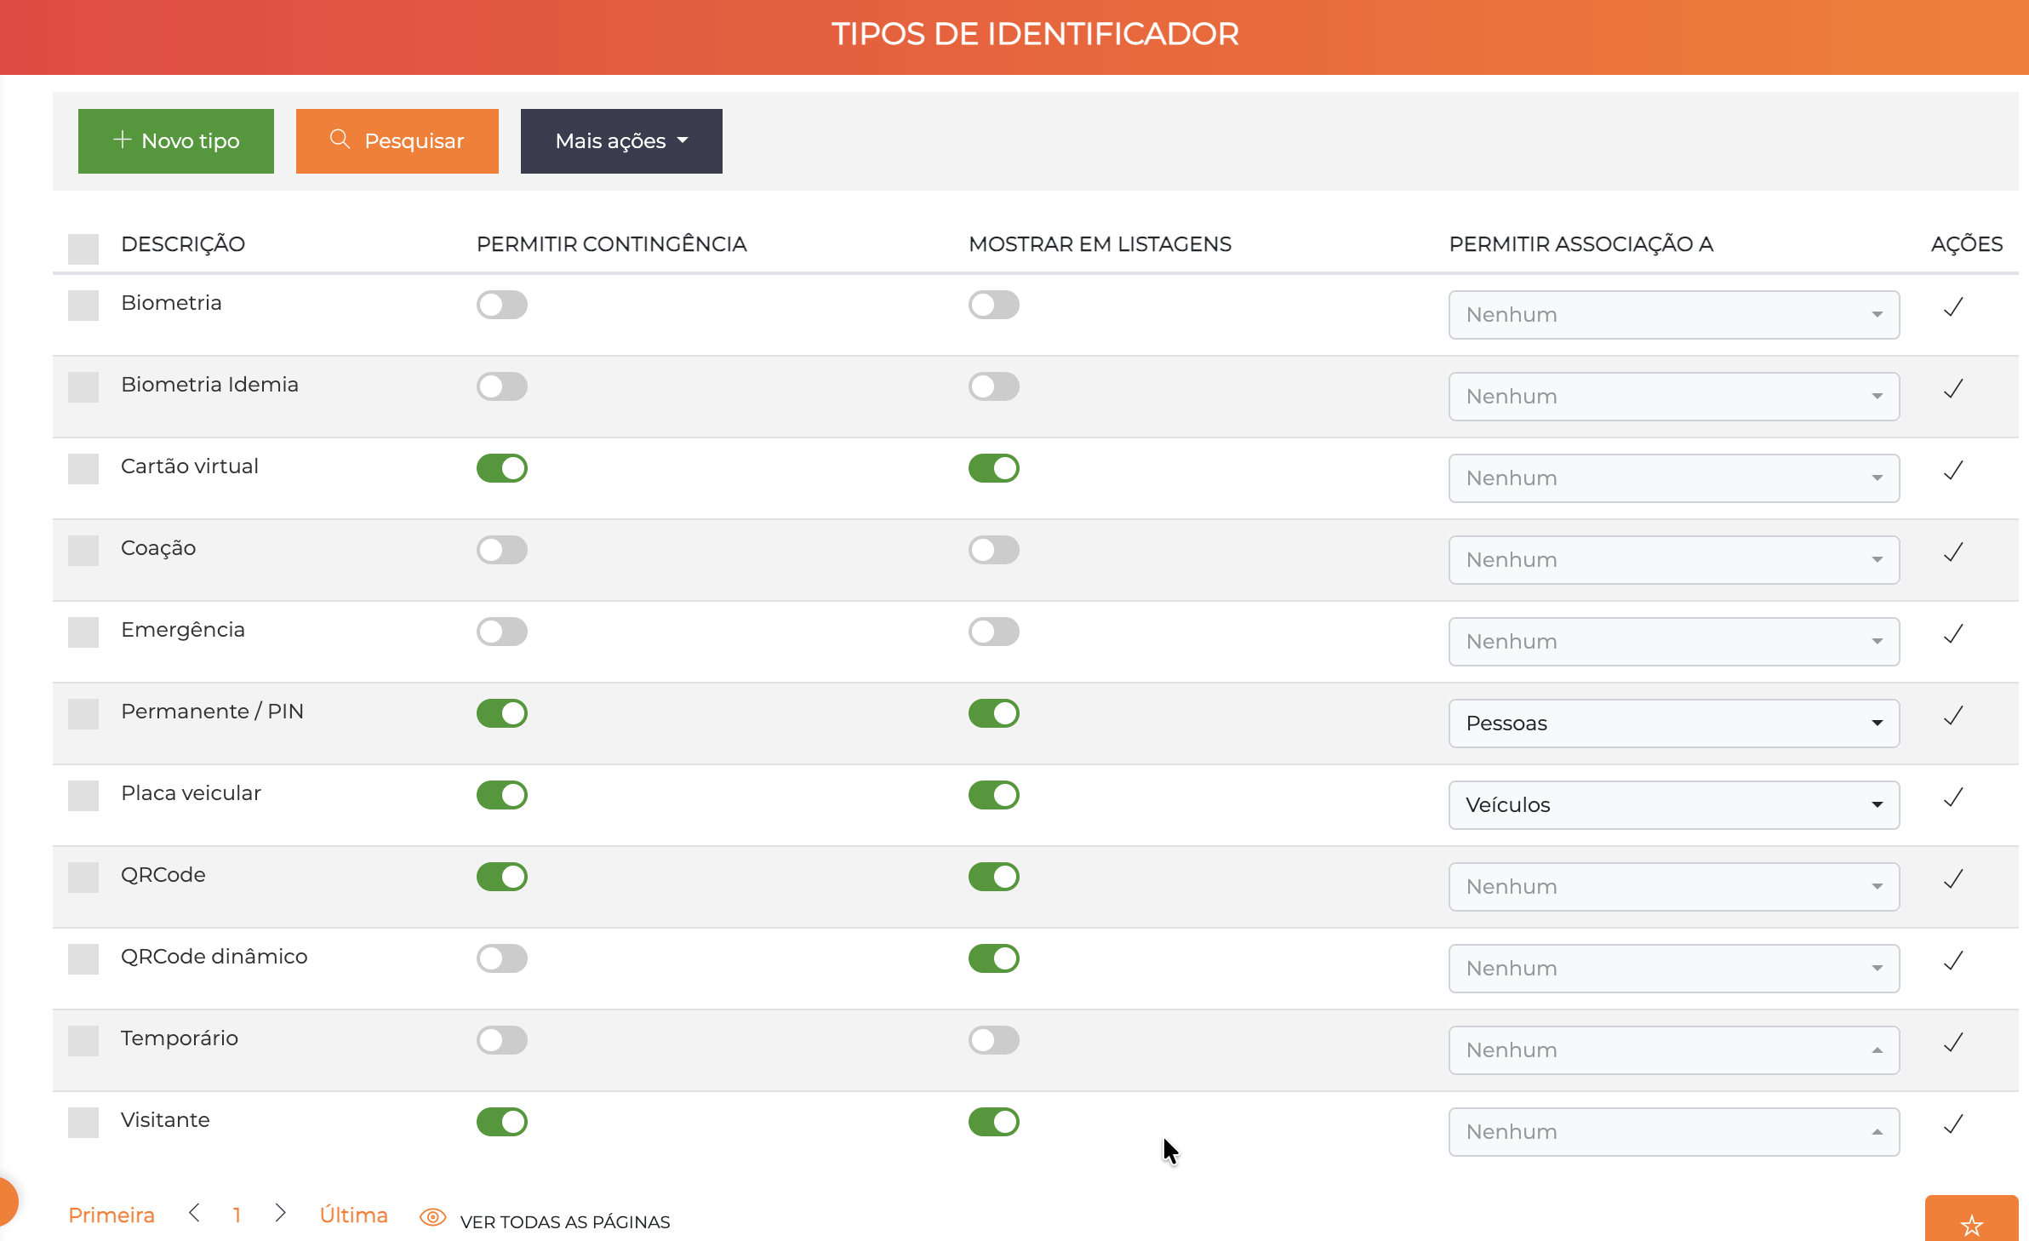Go to next page using right chevron
The height and width of the screenshot is (1241, 2029).
pyautogui.click(x=281, y=1213)
